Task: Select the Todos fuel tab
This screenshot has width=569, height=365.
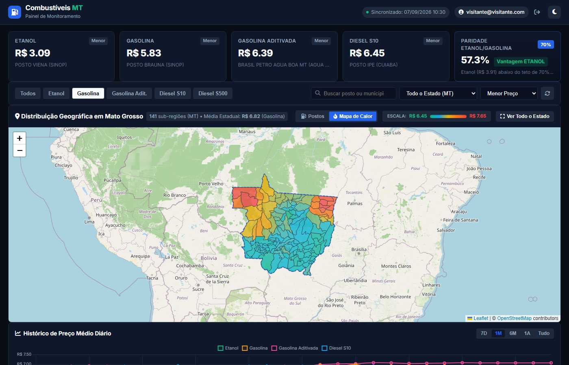Action: (28, 93)
